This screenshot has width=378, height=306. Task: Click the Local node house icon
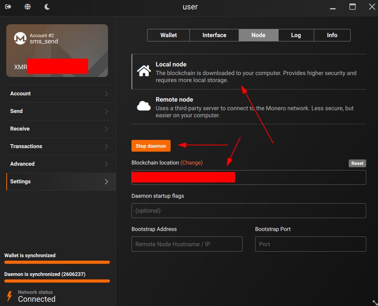point(144,71)
